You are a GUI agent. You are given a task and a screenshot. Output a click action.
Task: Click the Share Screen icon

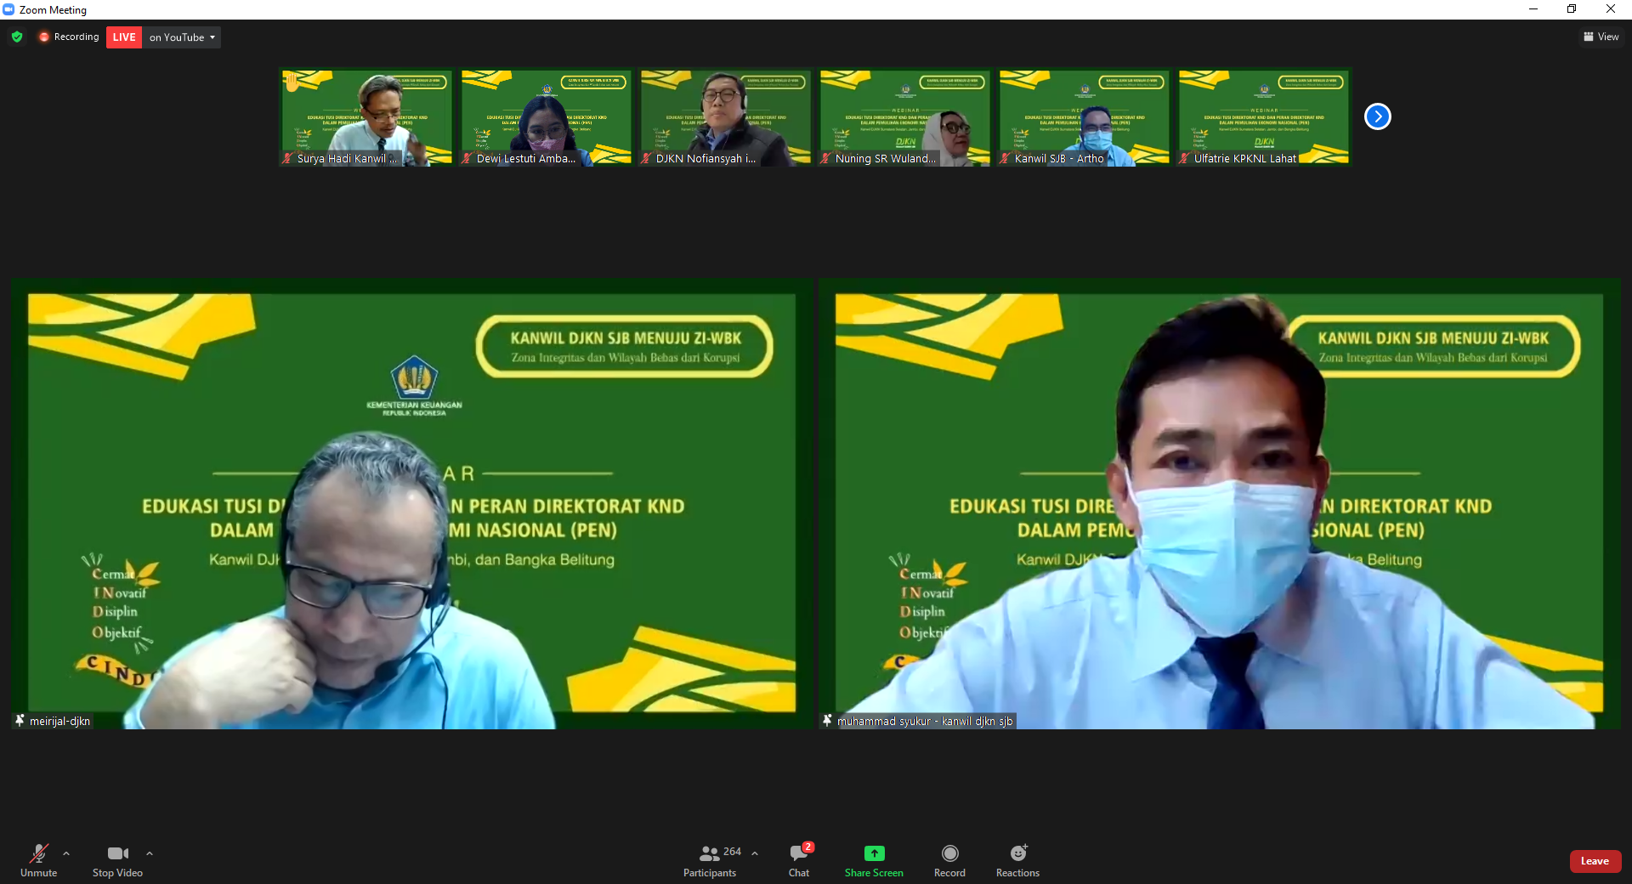(874, 853)
